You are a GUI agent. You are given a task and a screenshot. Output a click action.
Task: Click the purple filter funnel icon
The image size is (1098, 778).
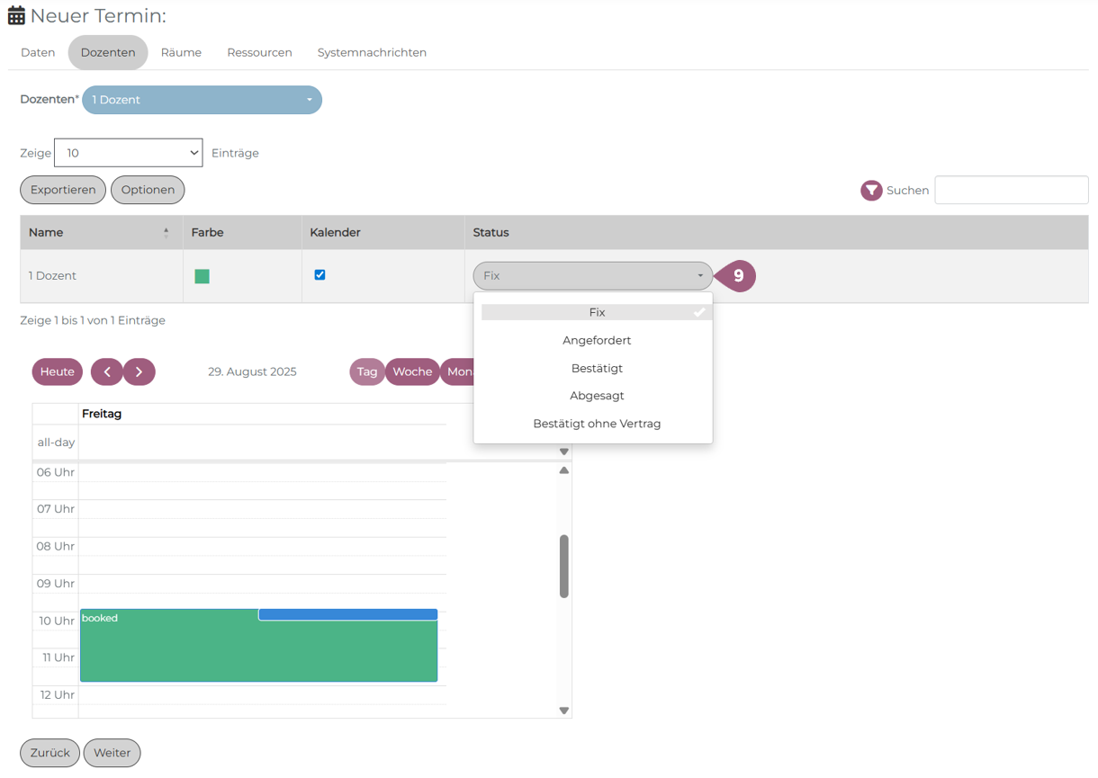pos(870,190)
